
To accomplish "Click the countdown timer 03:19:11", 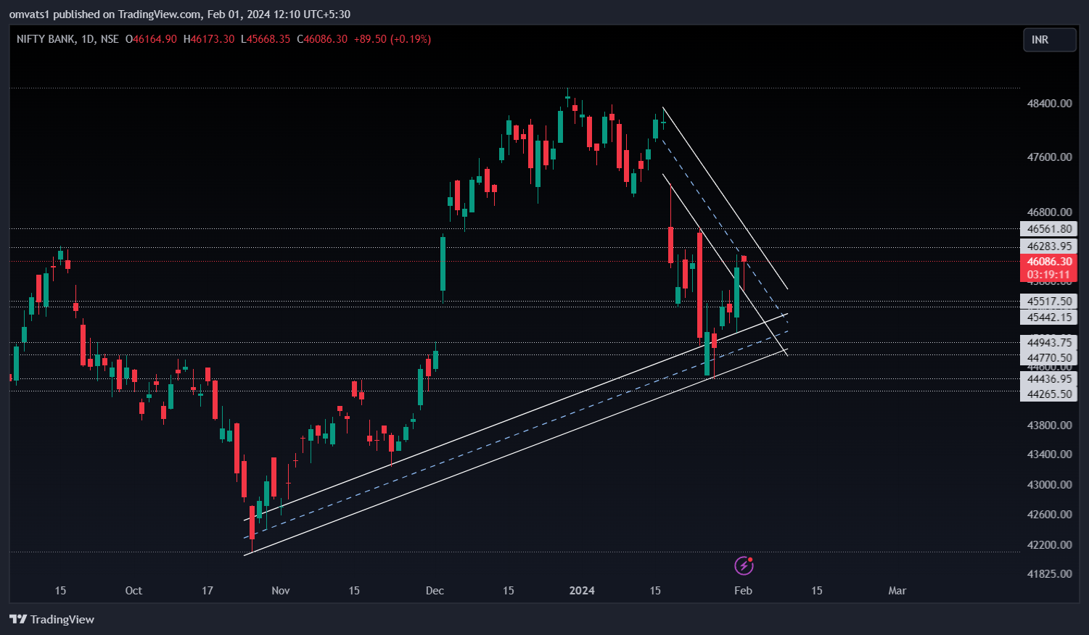I will 1049,275.
